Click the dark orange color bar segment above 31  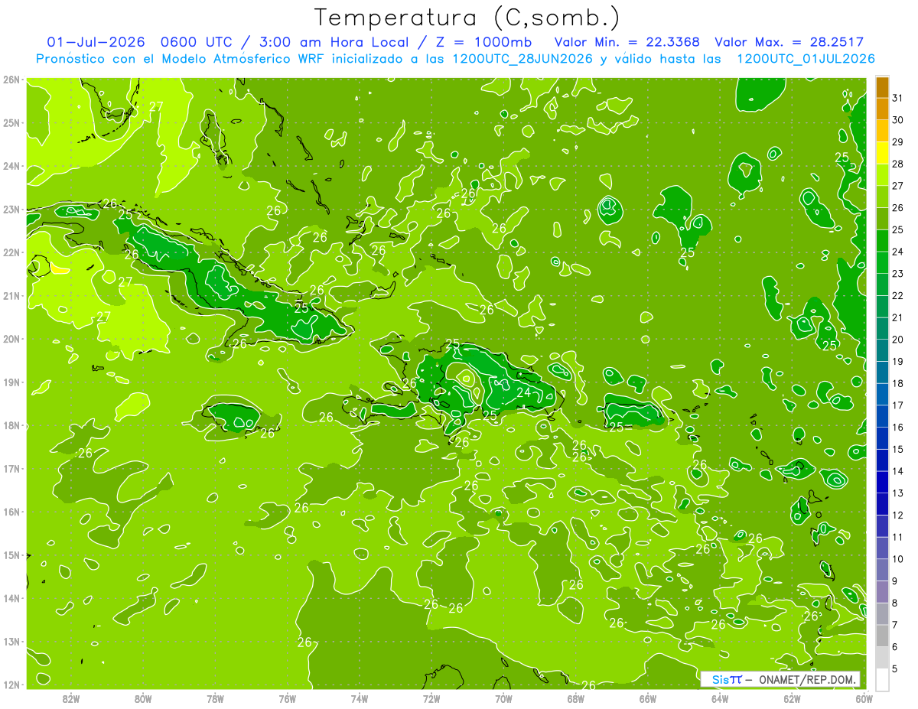(882, 87)
